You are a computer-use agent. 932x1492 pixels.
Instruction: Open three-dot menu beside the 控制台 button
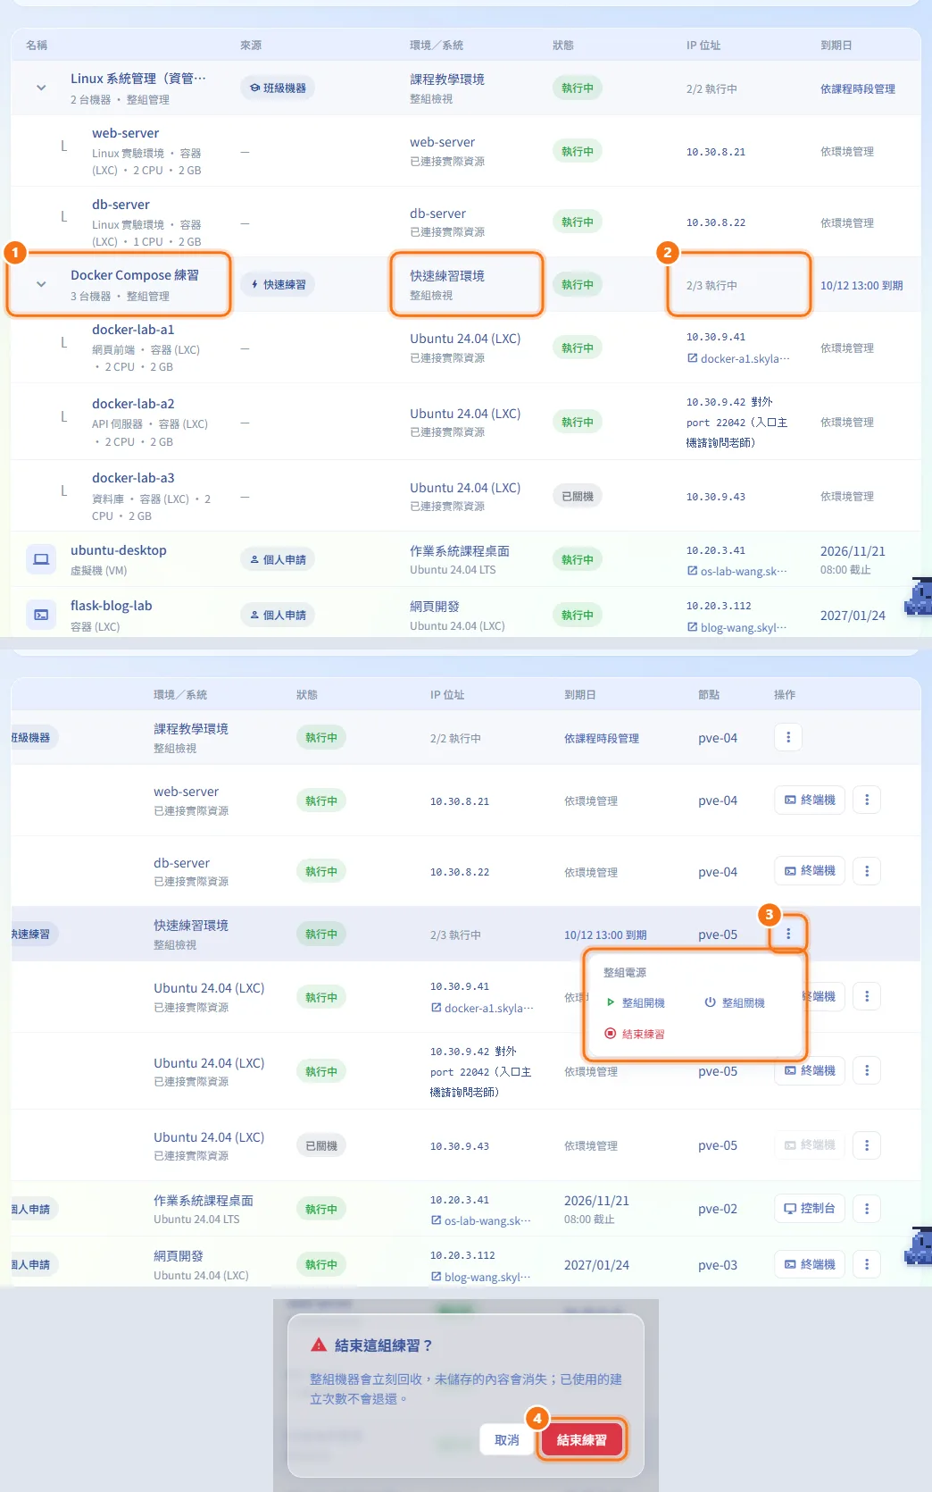[x=867, y=1209]
